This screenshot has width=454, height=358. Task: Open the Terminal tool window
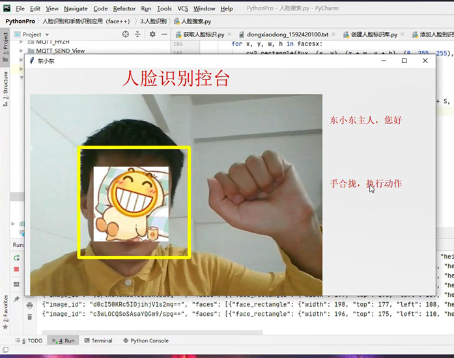tap(98, 340)
